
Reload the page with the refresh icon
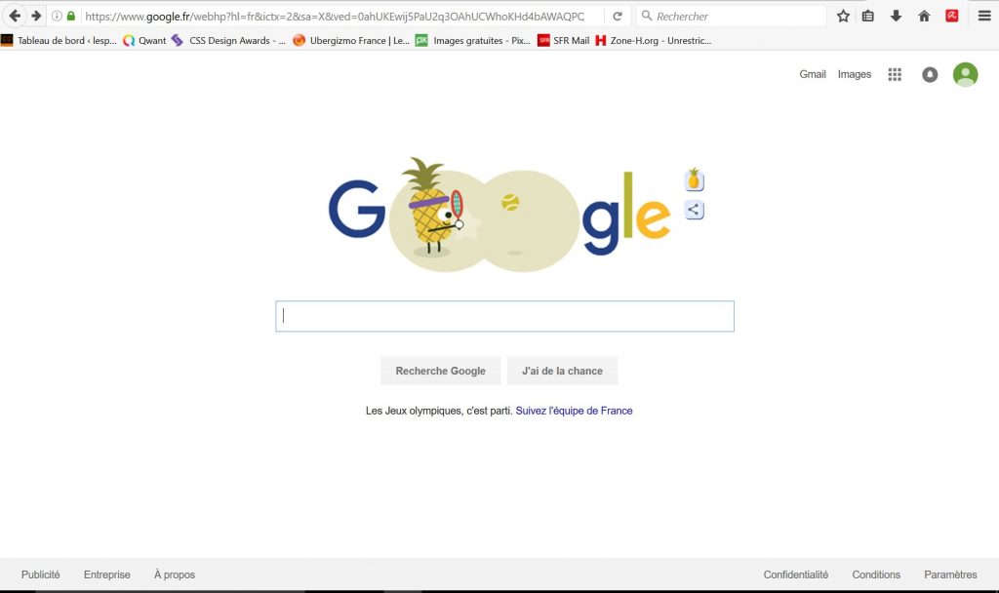[x=618, y=16]
